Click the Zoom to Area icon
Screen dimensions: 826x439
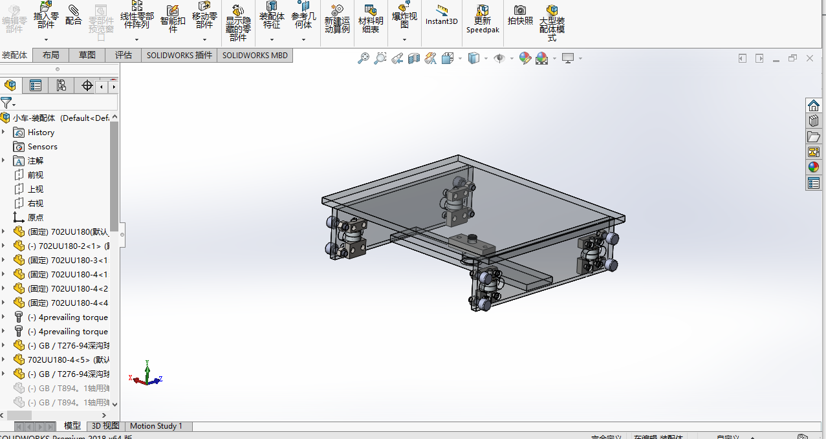click(x=380, y=58)
